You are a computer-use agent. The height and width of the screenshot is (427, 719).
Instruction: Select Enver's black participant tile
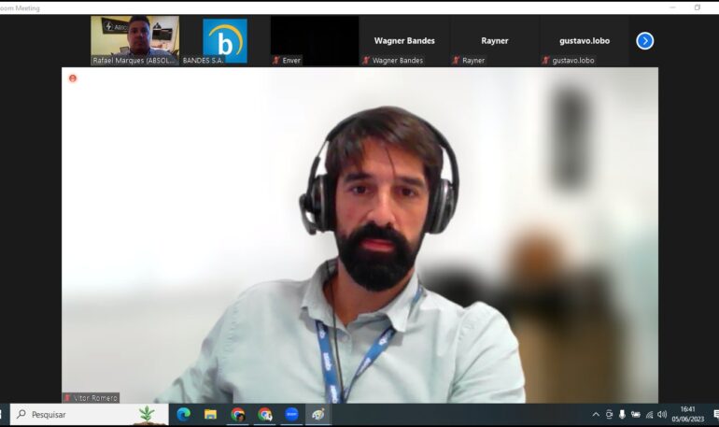pos(315,40)
